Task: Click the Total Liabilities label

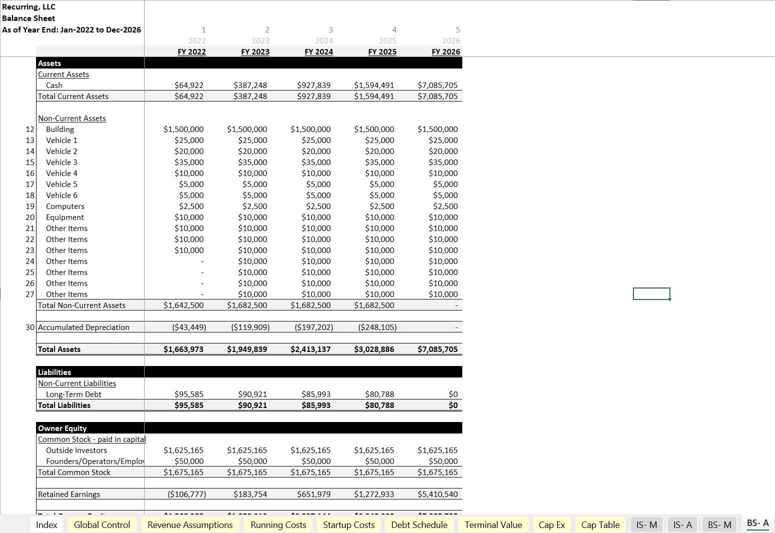Action: [x=64, y=405]
